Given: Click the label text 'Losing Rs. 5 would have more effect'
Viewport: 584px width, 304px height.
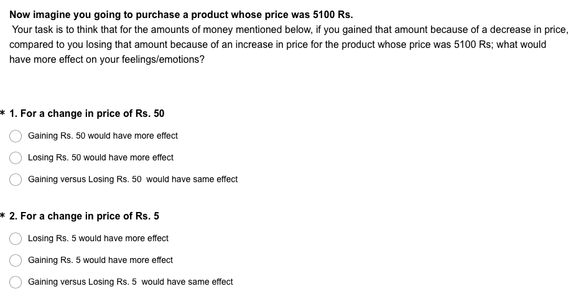Looking at the screenshot, I should (x=98, y=238).
